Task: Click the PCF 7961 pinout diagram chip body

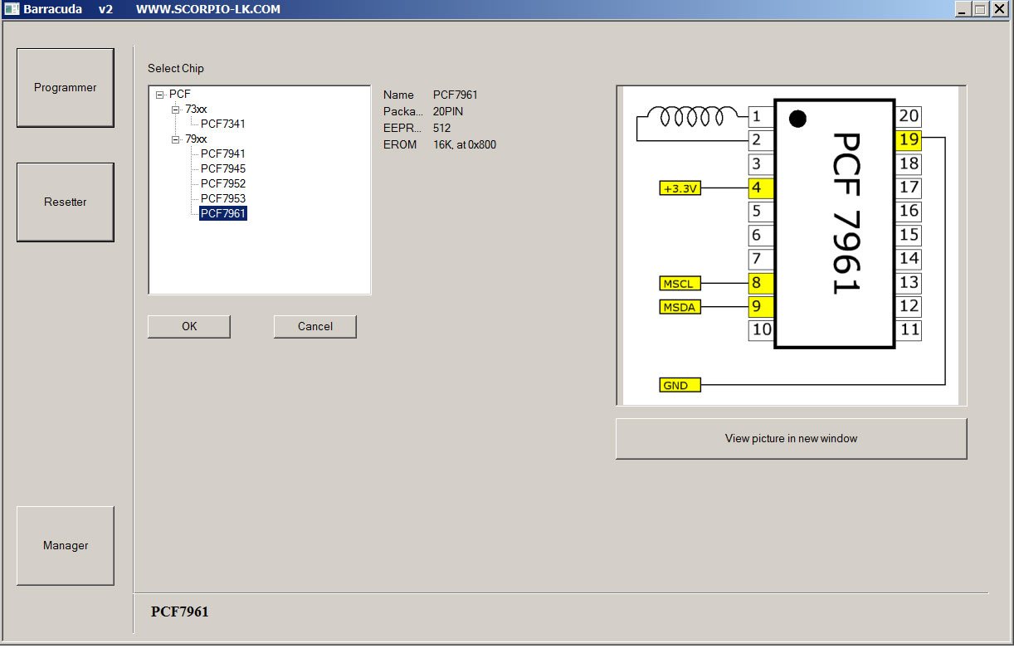Action: coord(834,224)
